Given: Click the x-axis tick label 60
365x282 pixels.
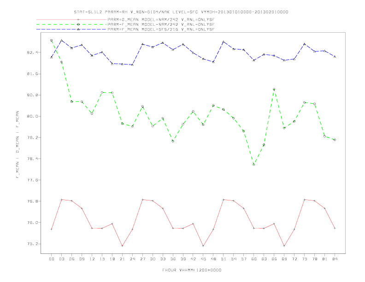Looking at the screenshot, I should [254, 259].
